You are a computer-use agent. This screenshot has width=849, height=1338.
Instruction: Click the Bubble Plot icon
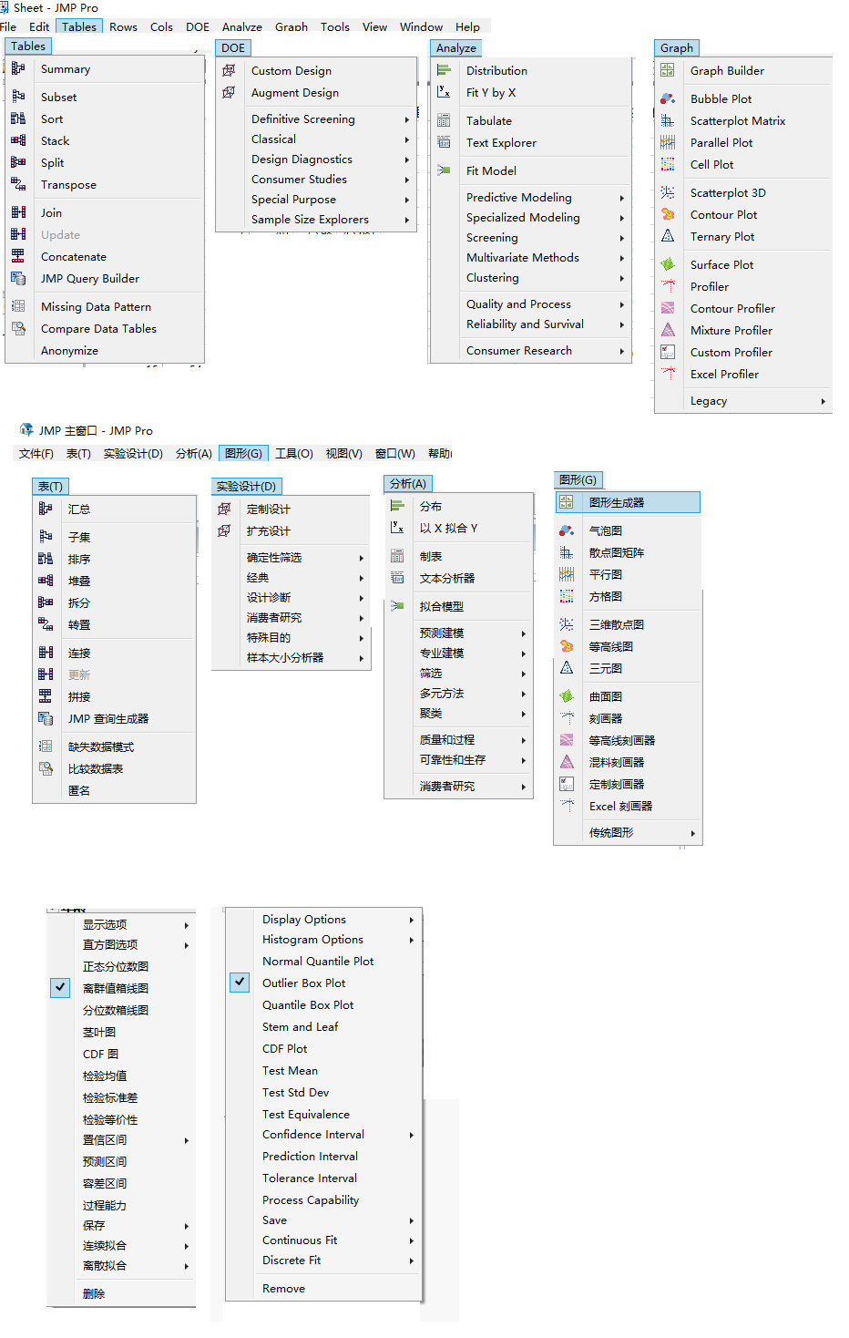pos(668,98)
